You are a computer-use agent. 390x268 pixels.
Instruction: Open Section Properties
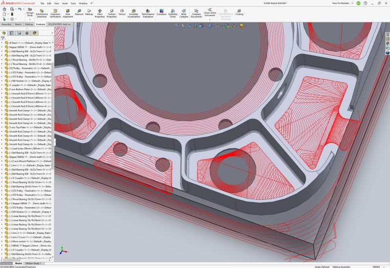click(x=112, y=13)
